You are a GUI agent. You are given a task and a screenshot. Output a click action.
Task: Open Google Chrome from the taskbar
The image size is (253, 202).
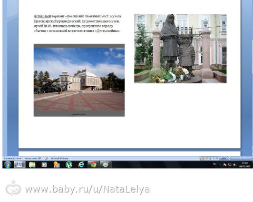click(x=93, y=165)
